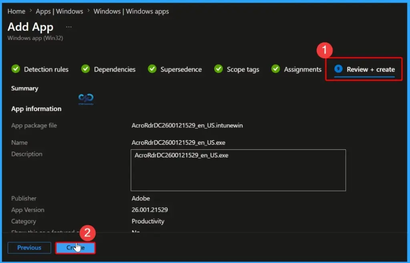The image size is (410, 263).
Task: Switch to the Dependencies tab
Action: tap(115, 69)
